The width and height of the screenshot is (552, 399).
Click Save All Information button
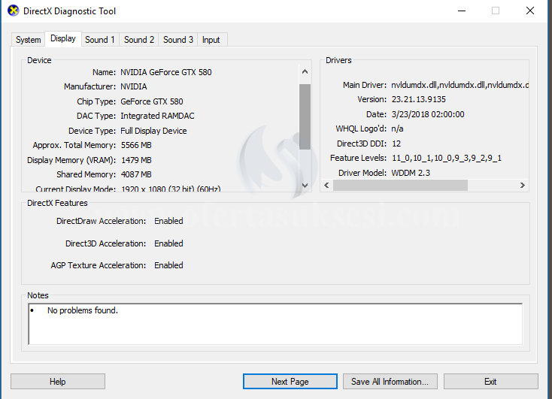pos(390,382)
